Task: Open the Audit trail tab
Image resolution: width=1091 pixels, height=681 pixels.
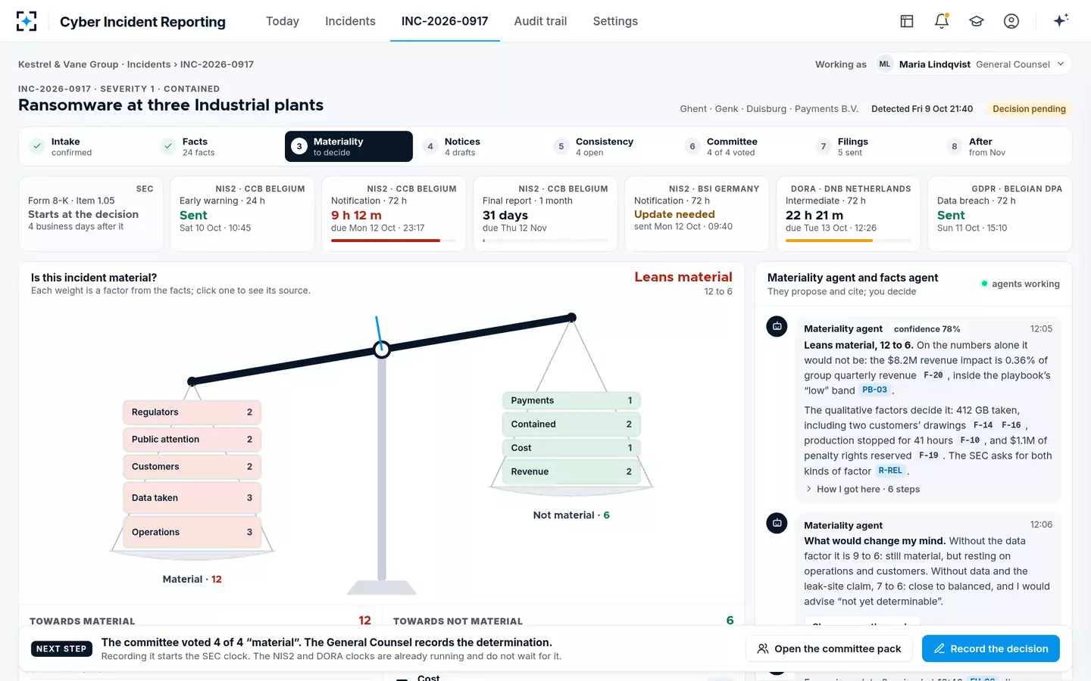Action: click(540, 21)
